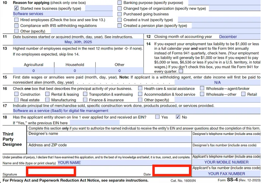Viewport: 262px width, 183px height.
Task: Check the Hired employees checkbox
Action: pos(16,20)
